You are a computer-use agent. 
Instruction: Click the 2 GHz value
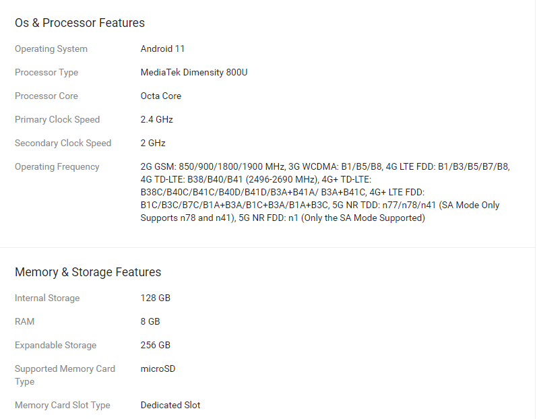[x=153, y=143]
